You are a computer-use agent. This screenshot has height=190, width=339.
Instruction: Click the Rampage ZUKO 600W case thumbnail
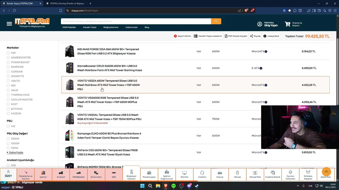70,135
